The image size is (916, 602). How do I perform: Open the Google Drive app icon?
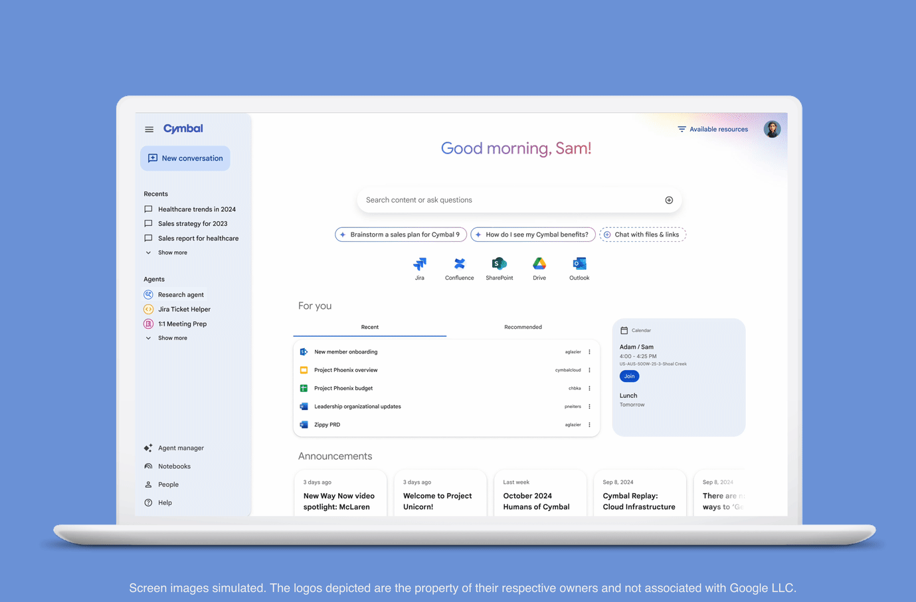click(x=539, y=263)
